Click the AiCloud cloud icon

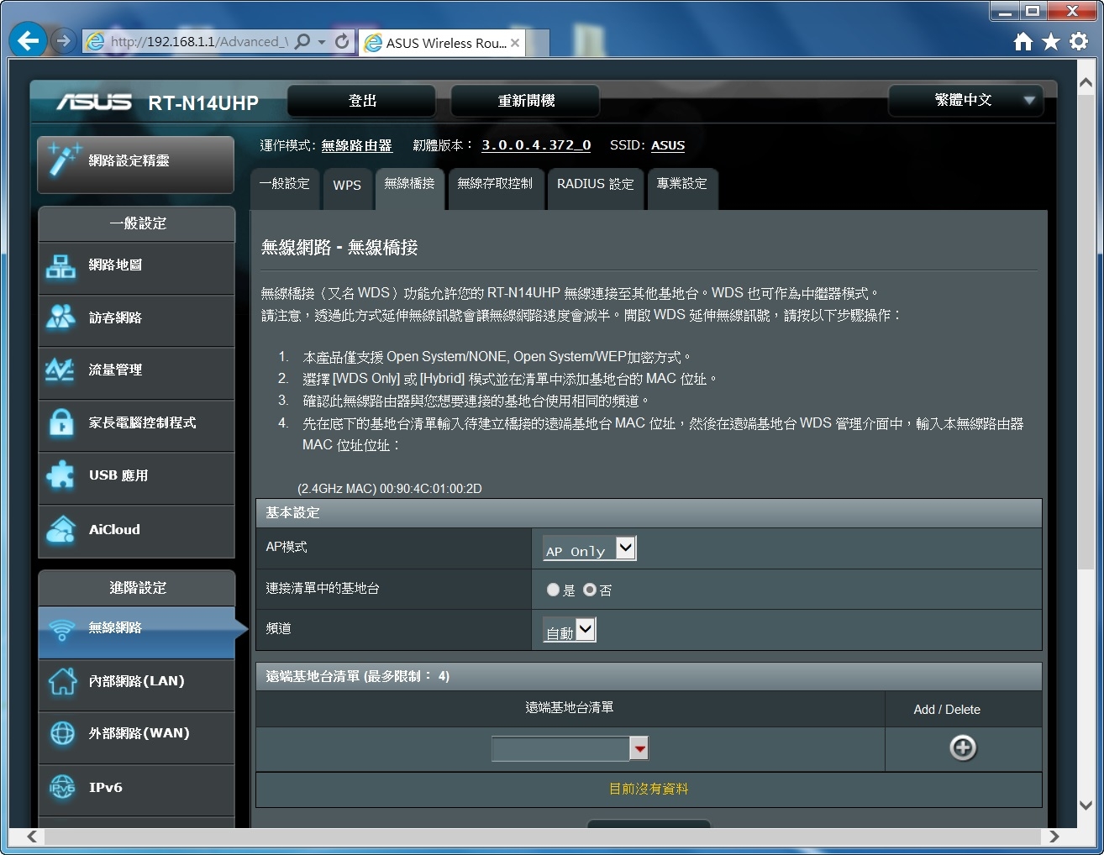coord(60,529)
